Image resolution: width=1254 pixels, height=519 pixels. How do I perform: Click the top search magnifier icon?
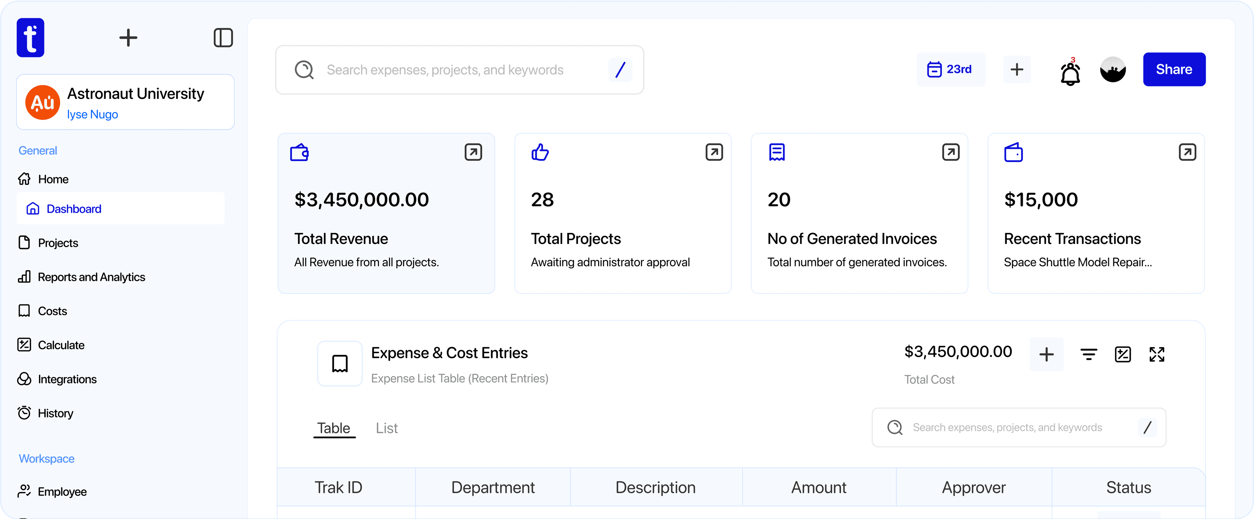tap(304, 70)
